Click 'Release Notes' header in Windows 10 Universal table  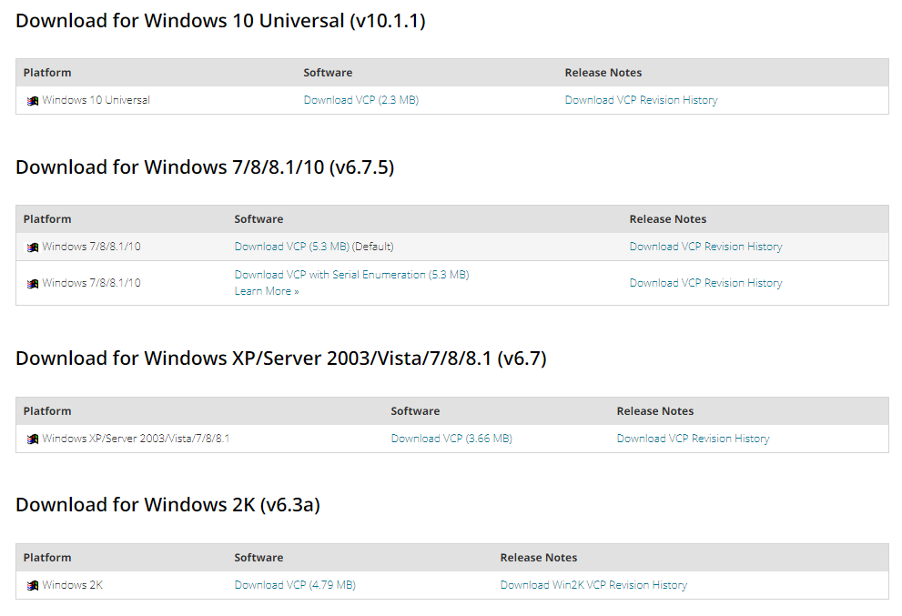pyautogui.click(x=603, y=73)
